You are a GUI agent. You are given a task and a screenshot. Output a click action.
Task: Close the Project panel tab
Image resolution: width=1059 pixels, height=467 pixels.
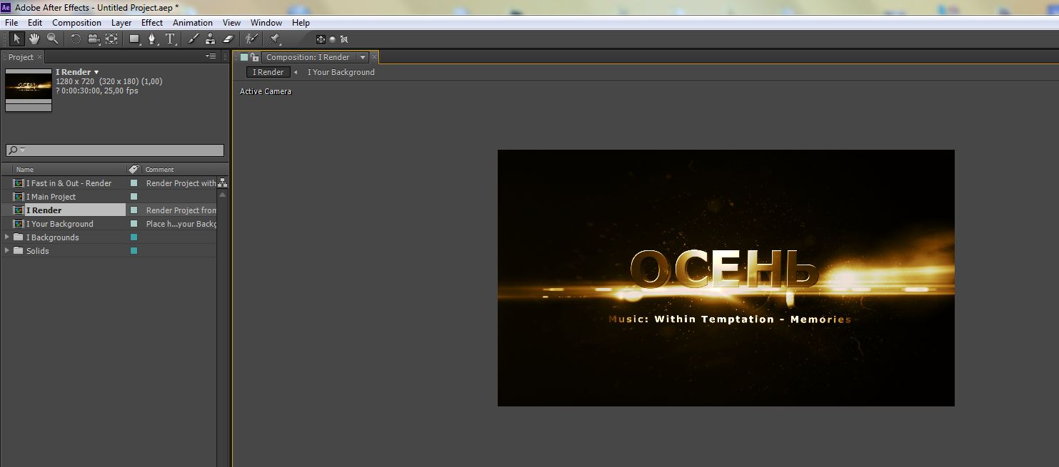[x=40, y=57]
